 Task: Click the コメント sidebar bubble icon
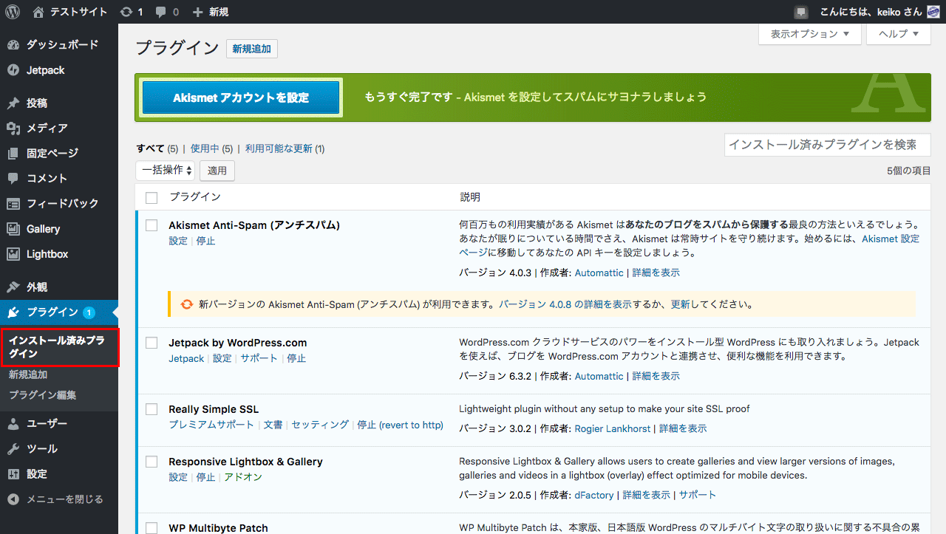tap(13, 179)
